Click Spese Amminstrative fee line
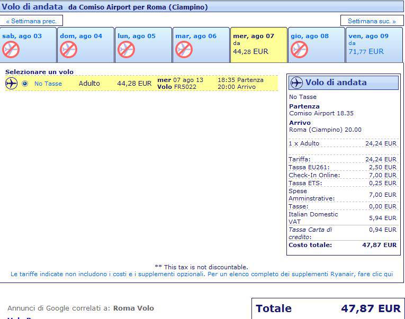Screen dimensions: 405x319 [x=343, y=195]
